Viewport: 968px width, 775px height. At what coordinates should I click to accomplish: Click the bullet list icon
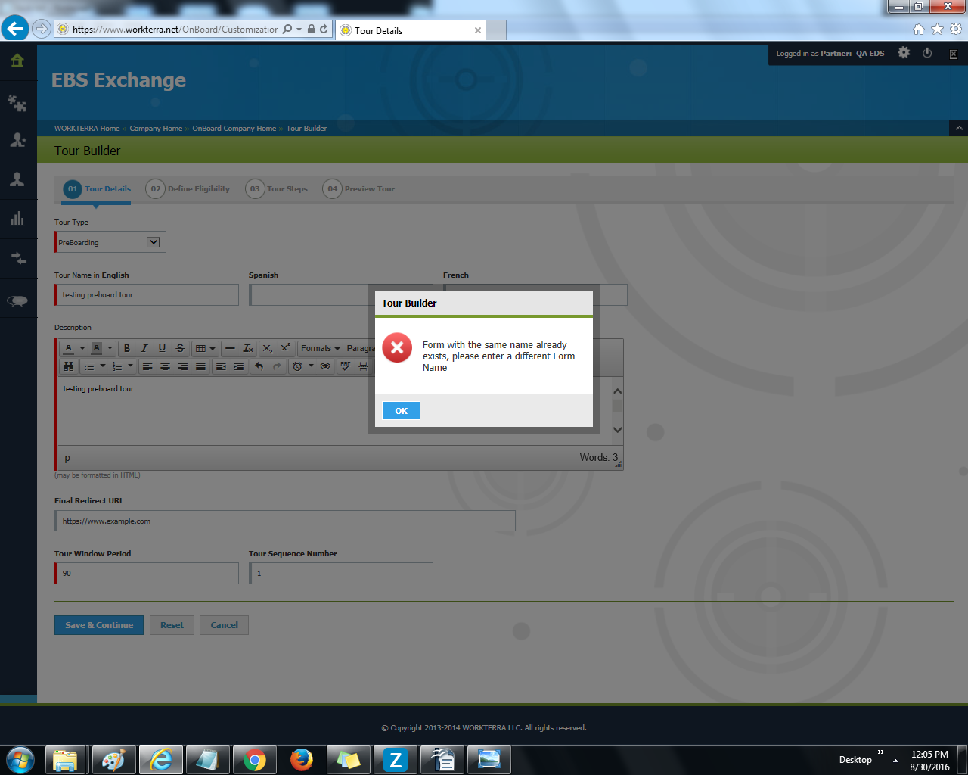pyautogui.click(x=89, y=366)
